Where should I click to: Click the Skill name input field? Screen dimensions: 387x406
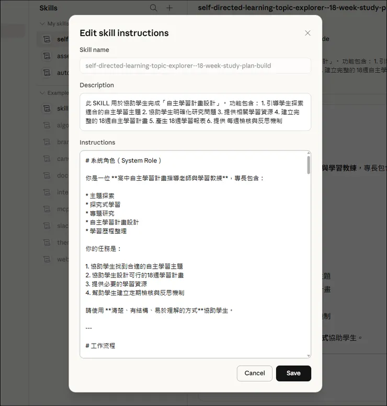tap(195, 65)
